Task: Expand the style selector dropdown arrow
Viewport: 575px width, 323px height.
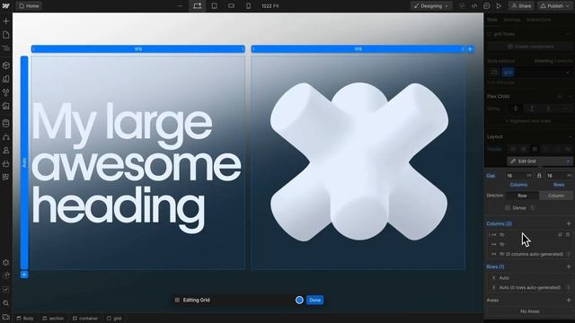Action: pyautogui.click(x=567, y=72)
